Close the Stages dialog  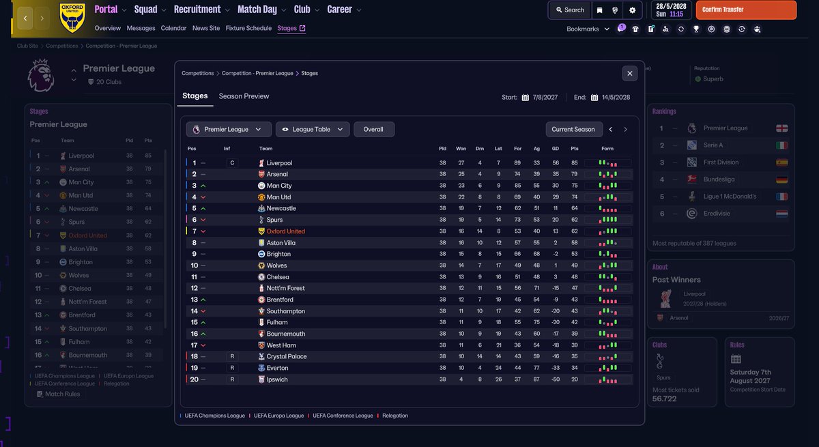click(630, 73)
